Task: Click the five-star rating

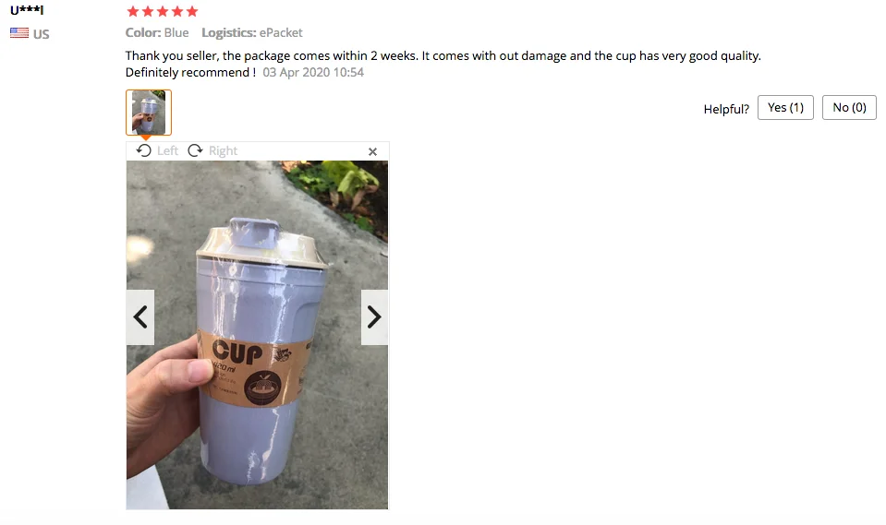Action: (x=163, y=11)
